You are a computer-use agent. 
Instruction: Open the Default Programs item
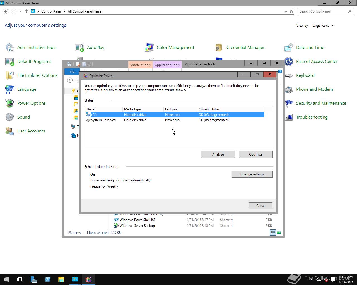(x=28, y=62)
